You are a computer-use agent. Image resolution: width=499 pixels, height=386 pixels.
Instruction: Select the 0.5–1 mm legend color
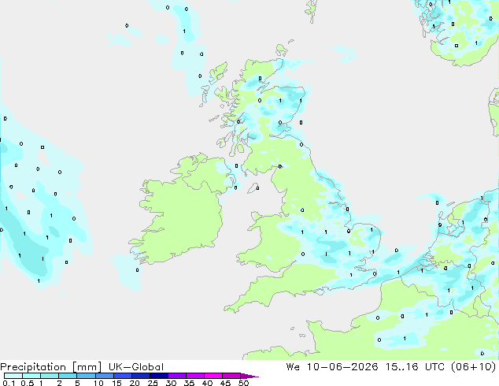tap(31, 376)
